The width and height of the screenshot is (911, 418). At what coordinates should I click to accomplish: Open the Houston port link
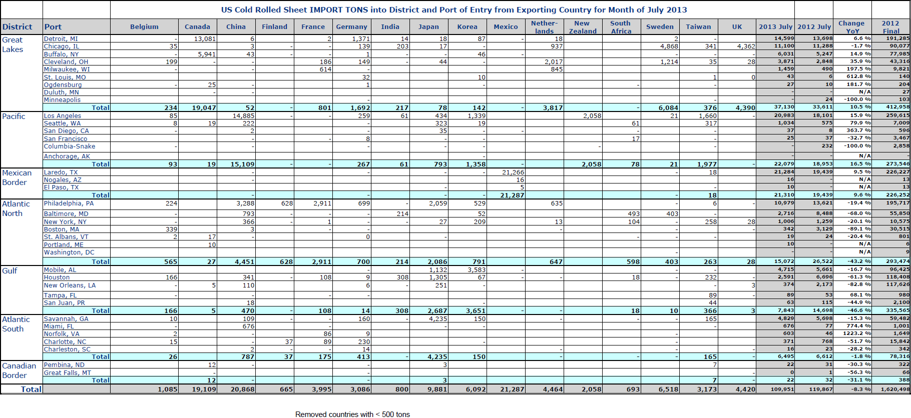click(57, 277)
